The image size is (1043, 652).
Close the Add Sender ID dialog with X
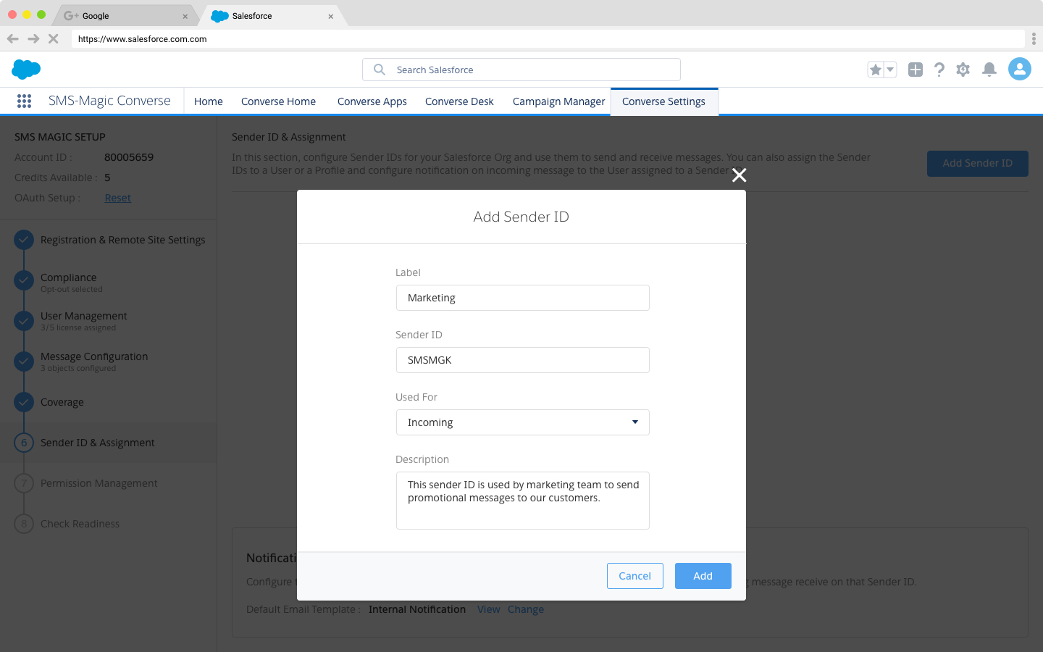coord(739,175)
